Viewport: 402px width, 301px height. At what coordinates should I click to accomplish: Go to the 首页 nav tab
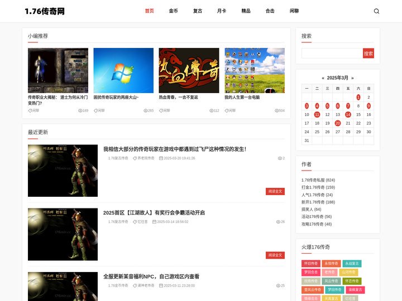(x=149, y=11)
